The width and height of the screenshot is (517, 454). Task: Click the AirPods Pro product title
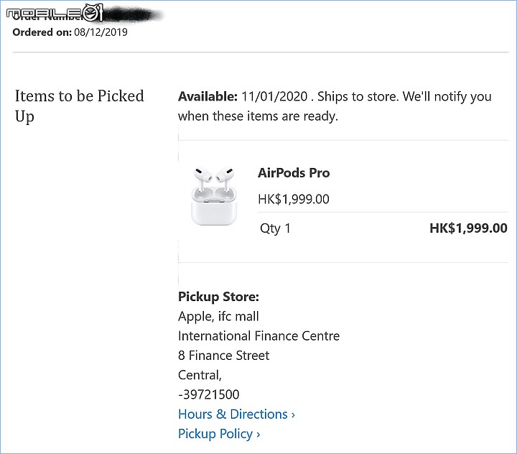point(294,173)
